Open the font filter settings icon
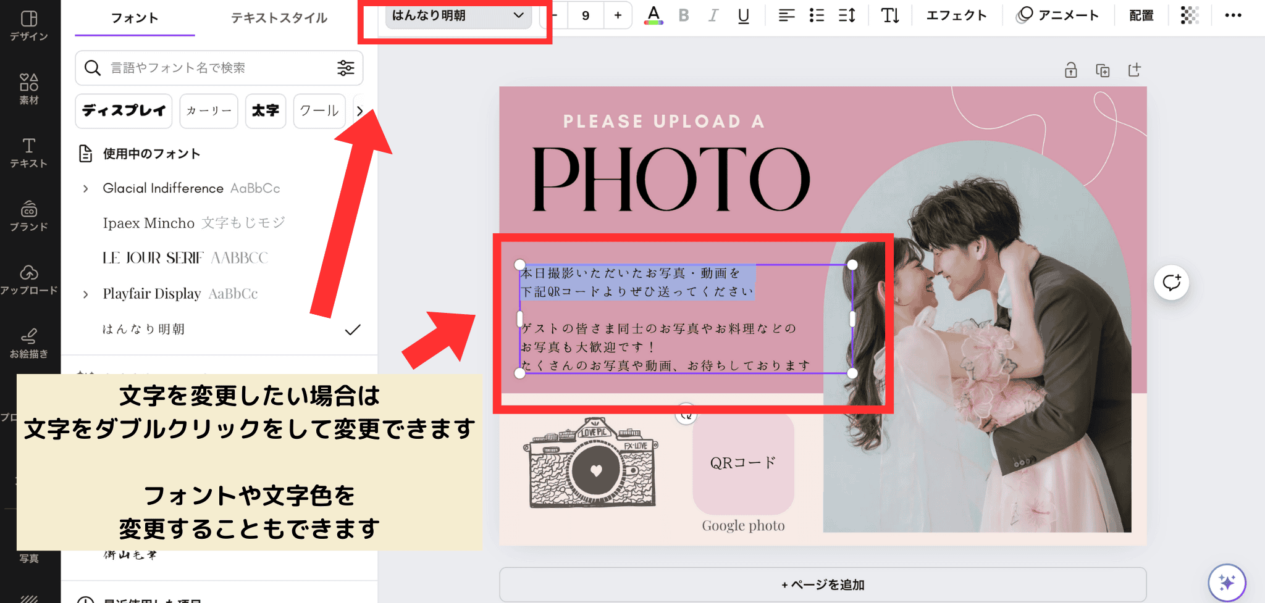Image resolution: width=1265 pixels, height=603 pixels. pos(345,68)
